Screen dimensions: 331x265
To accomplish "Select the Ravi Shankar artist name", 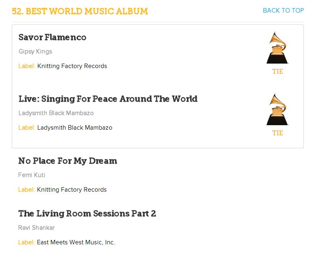I will 37,228.
